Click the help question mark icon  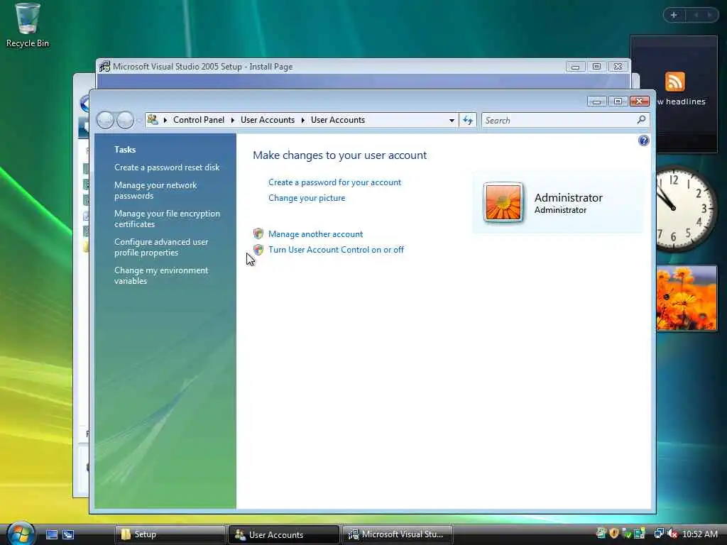(x=643, y=141)
